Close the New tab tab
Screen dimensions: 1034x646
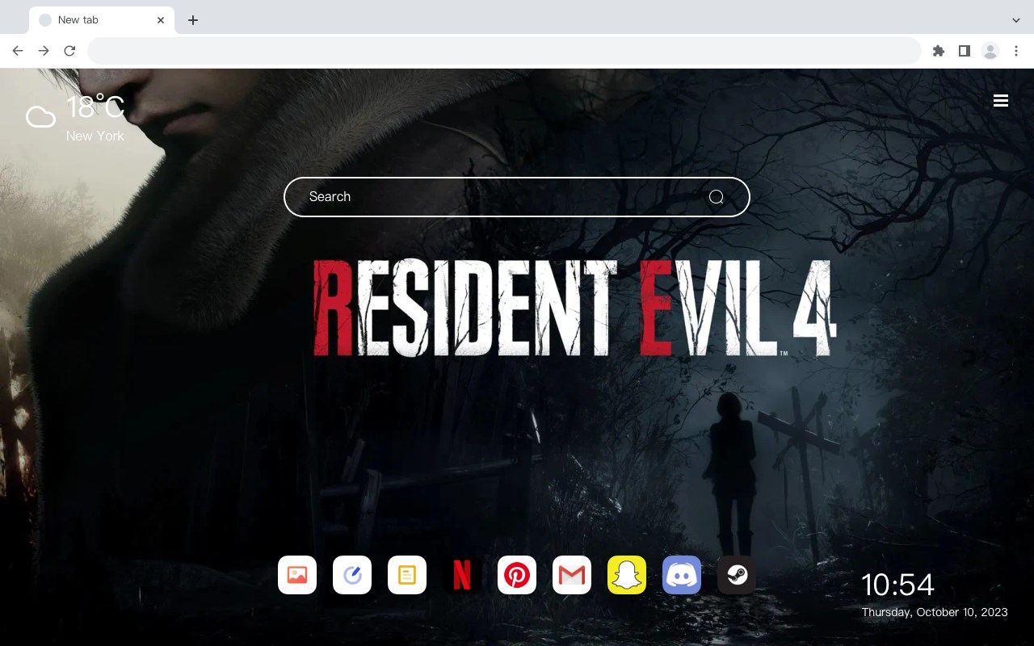pos(161,20)
